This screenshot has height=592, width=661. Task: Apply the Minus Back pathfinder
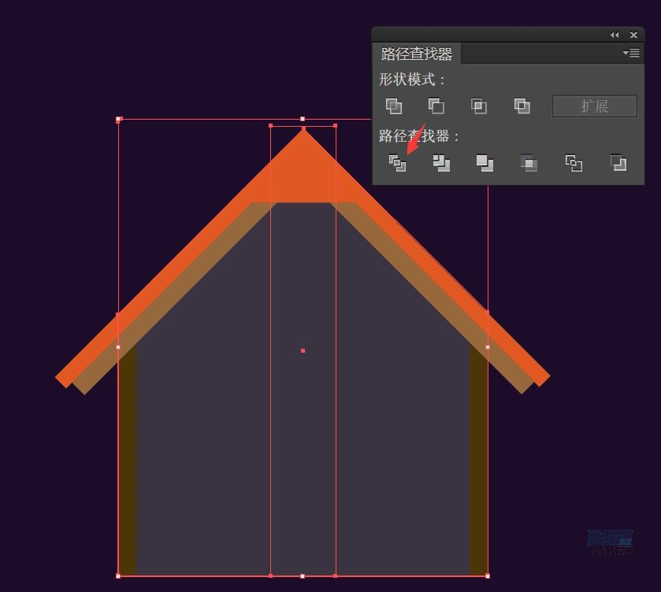[x=618, y=163]
